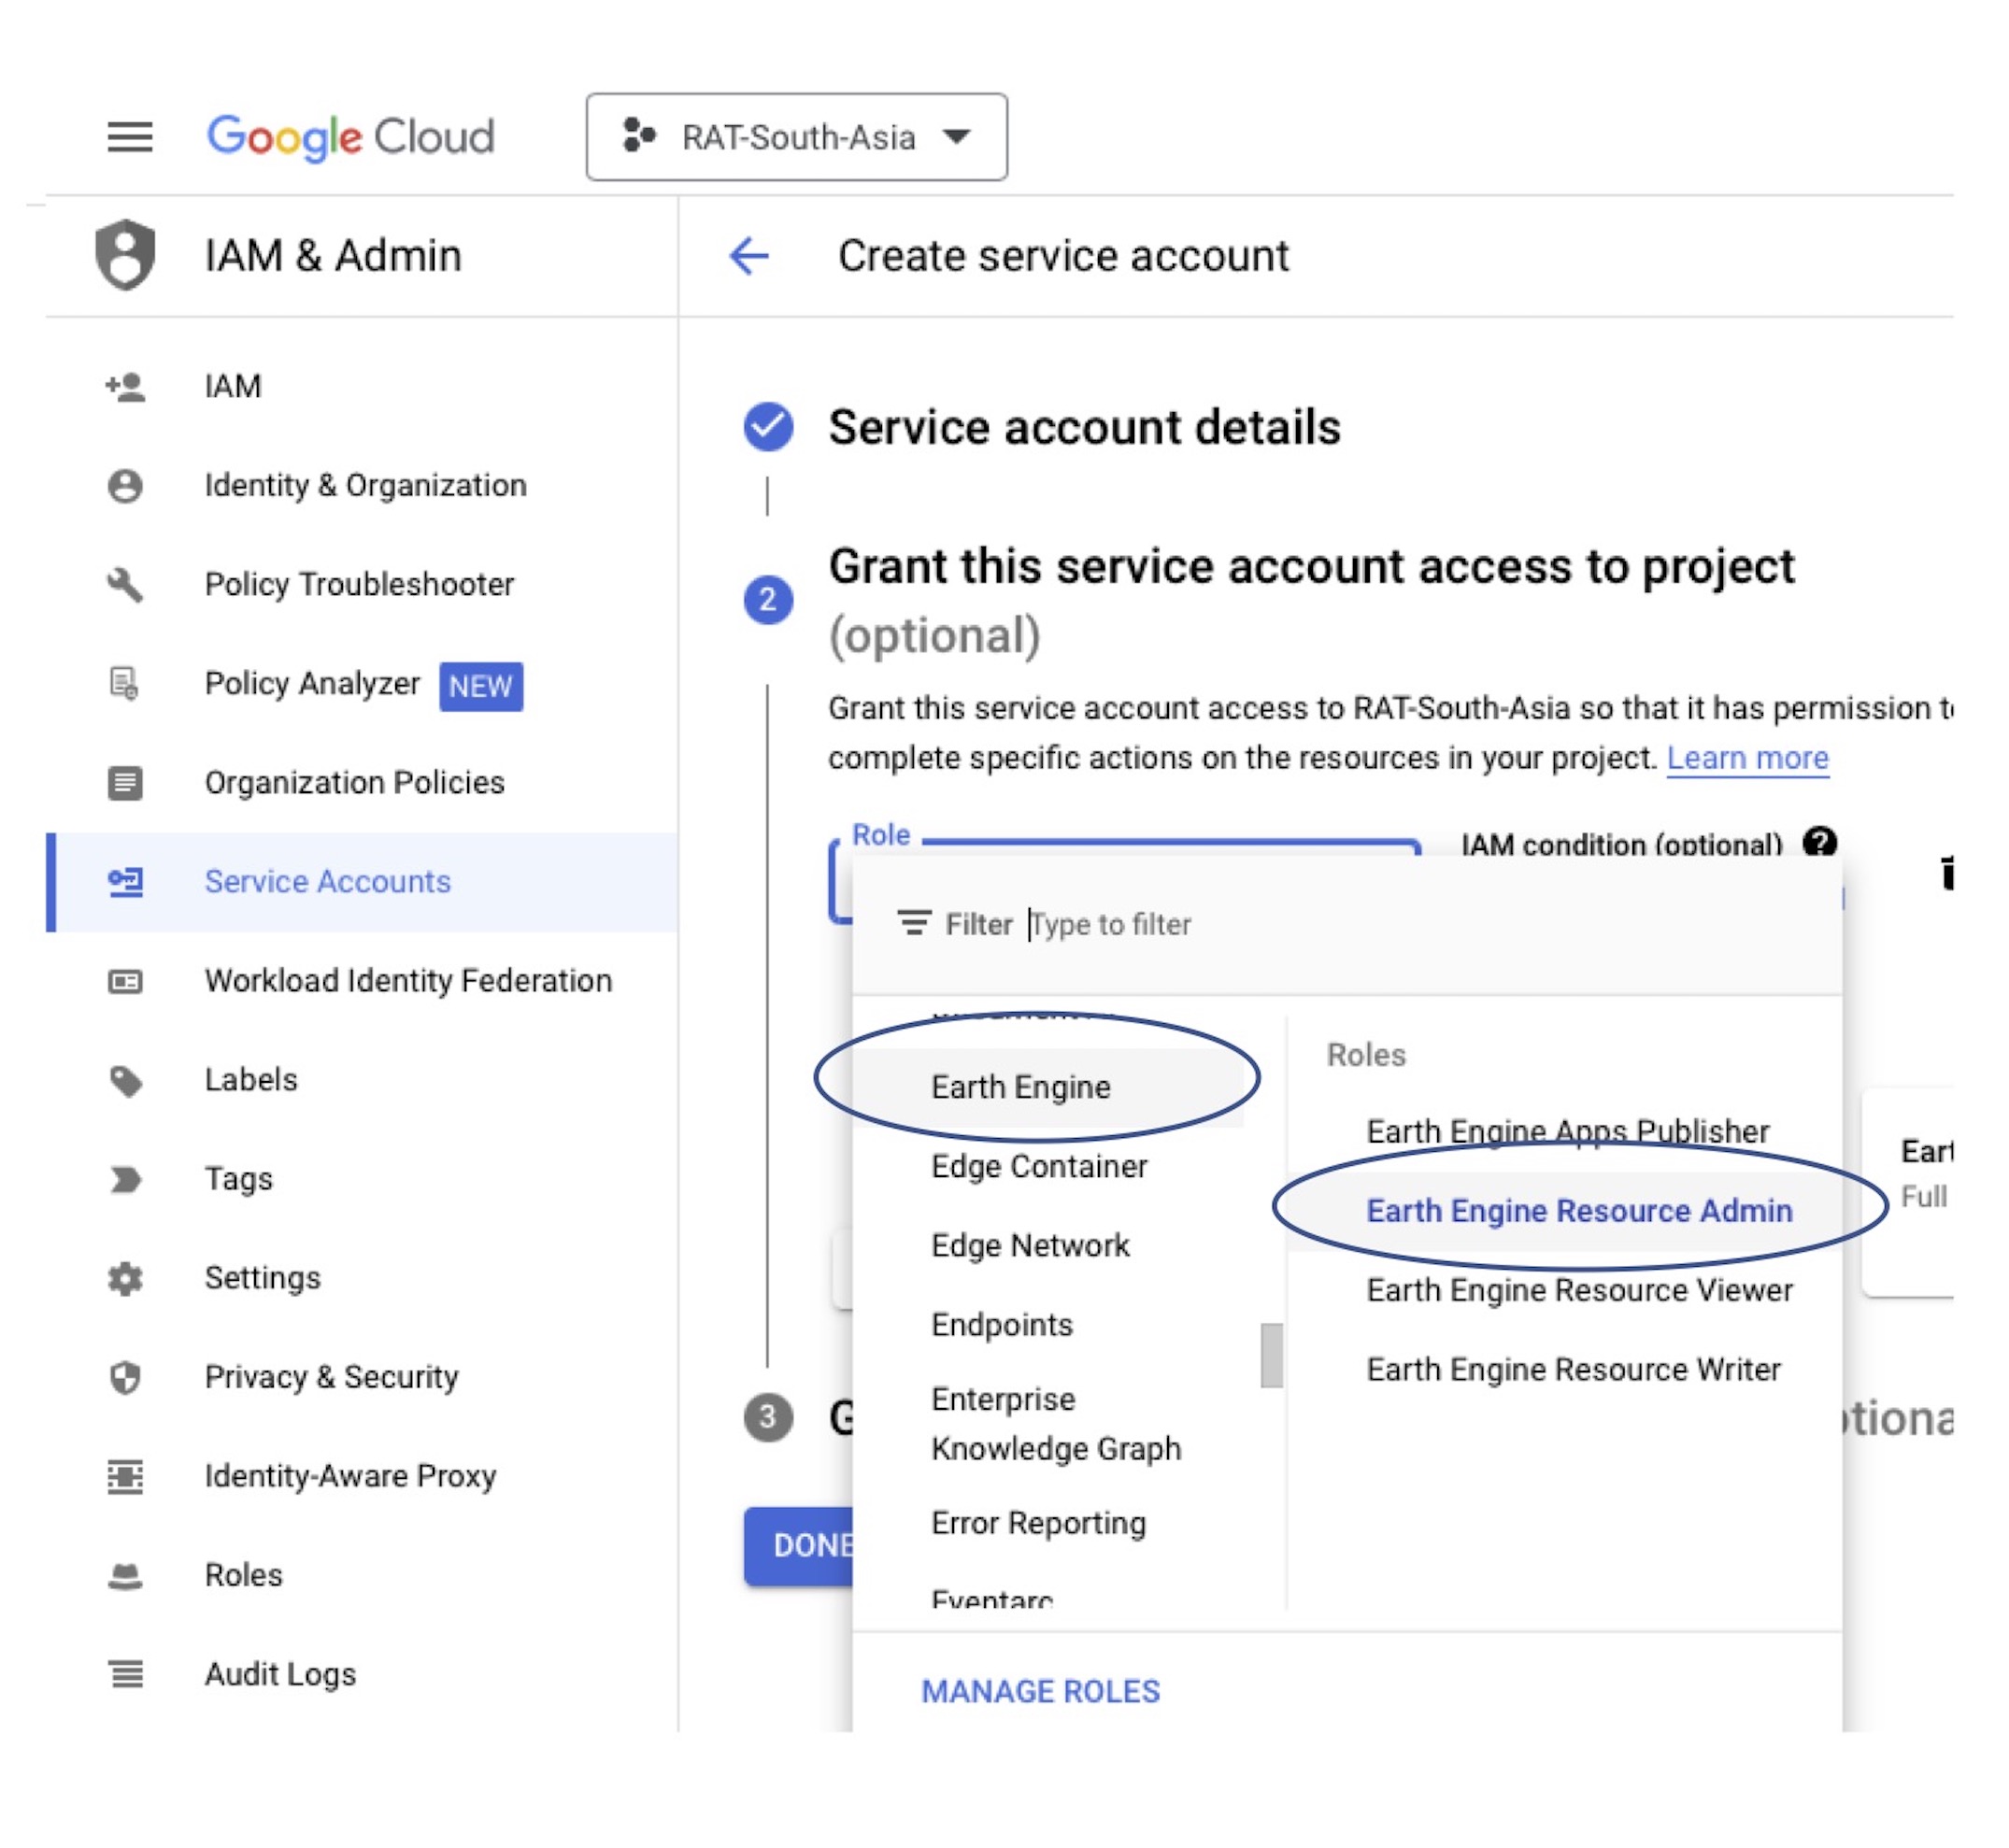
Task: Click the completed Service account details checkmark
Action: (x=768, y=427)
